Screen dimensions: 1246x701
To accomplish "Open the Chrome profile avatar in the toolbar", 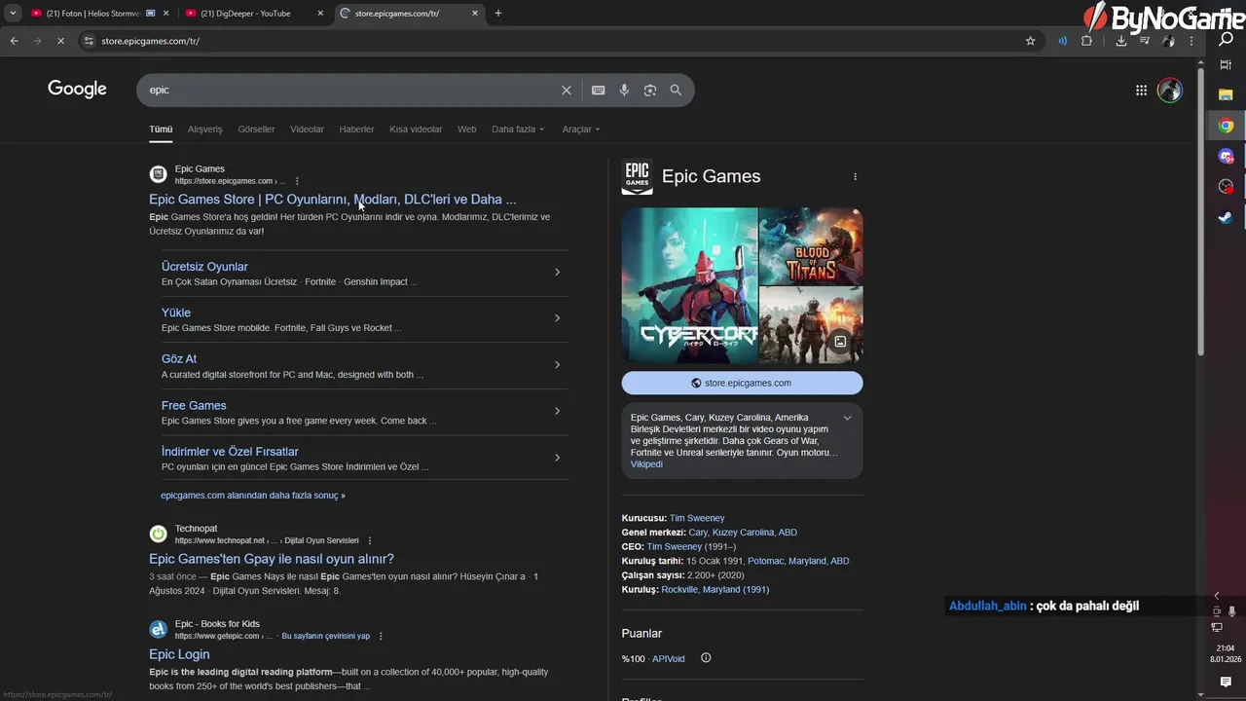I will point(1168,41).
